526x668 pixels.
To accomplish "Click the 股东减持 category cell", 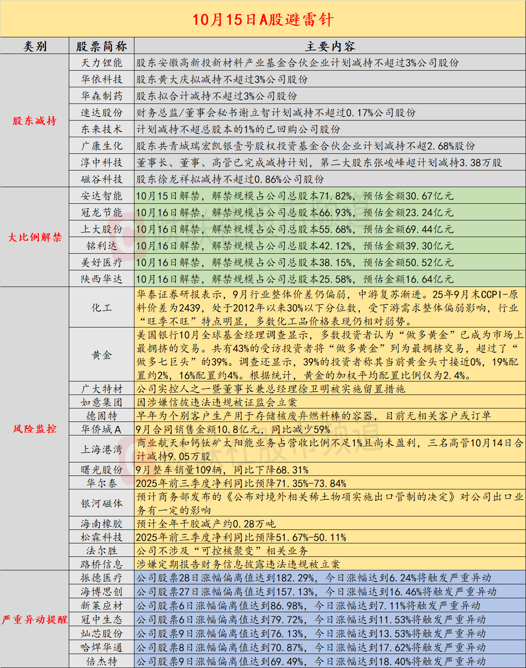I will point(35,121).
